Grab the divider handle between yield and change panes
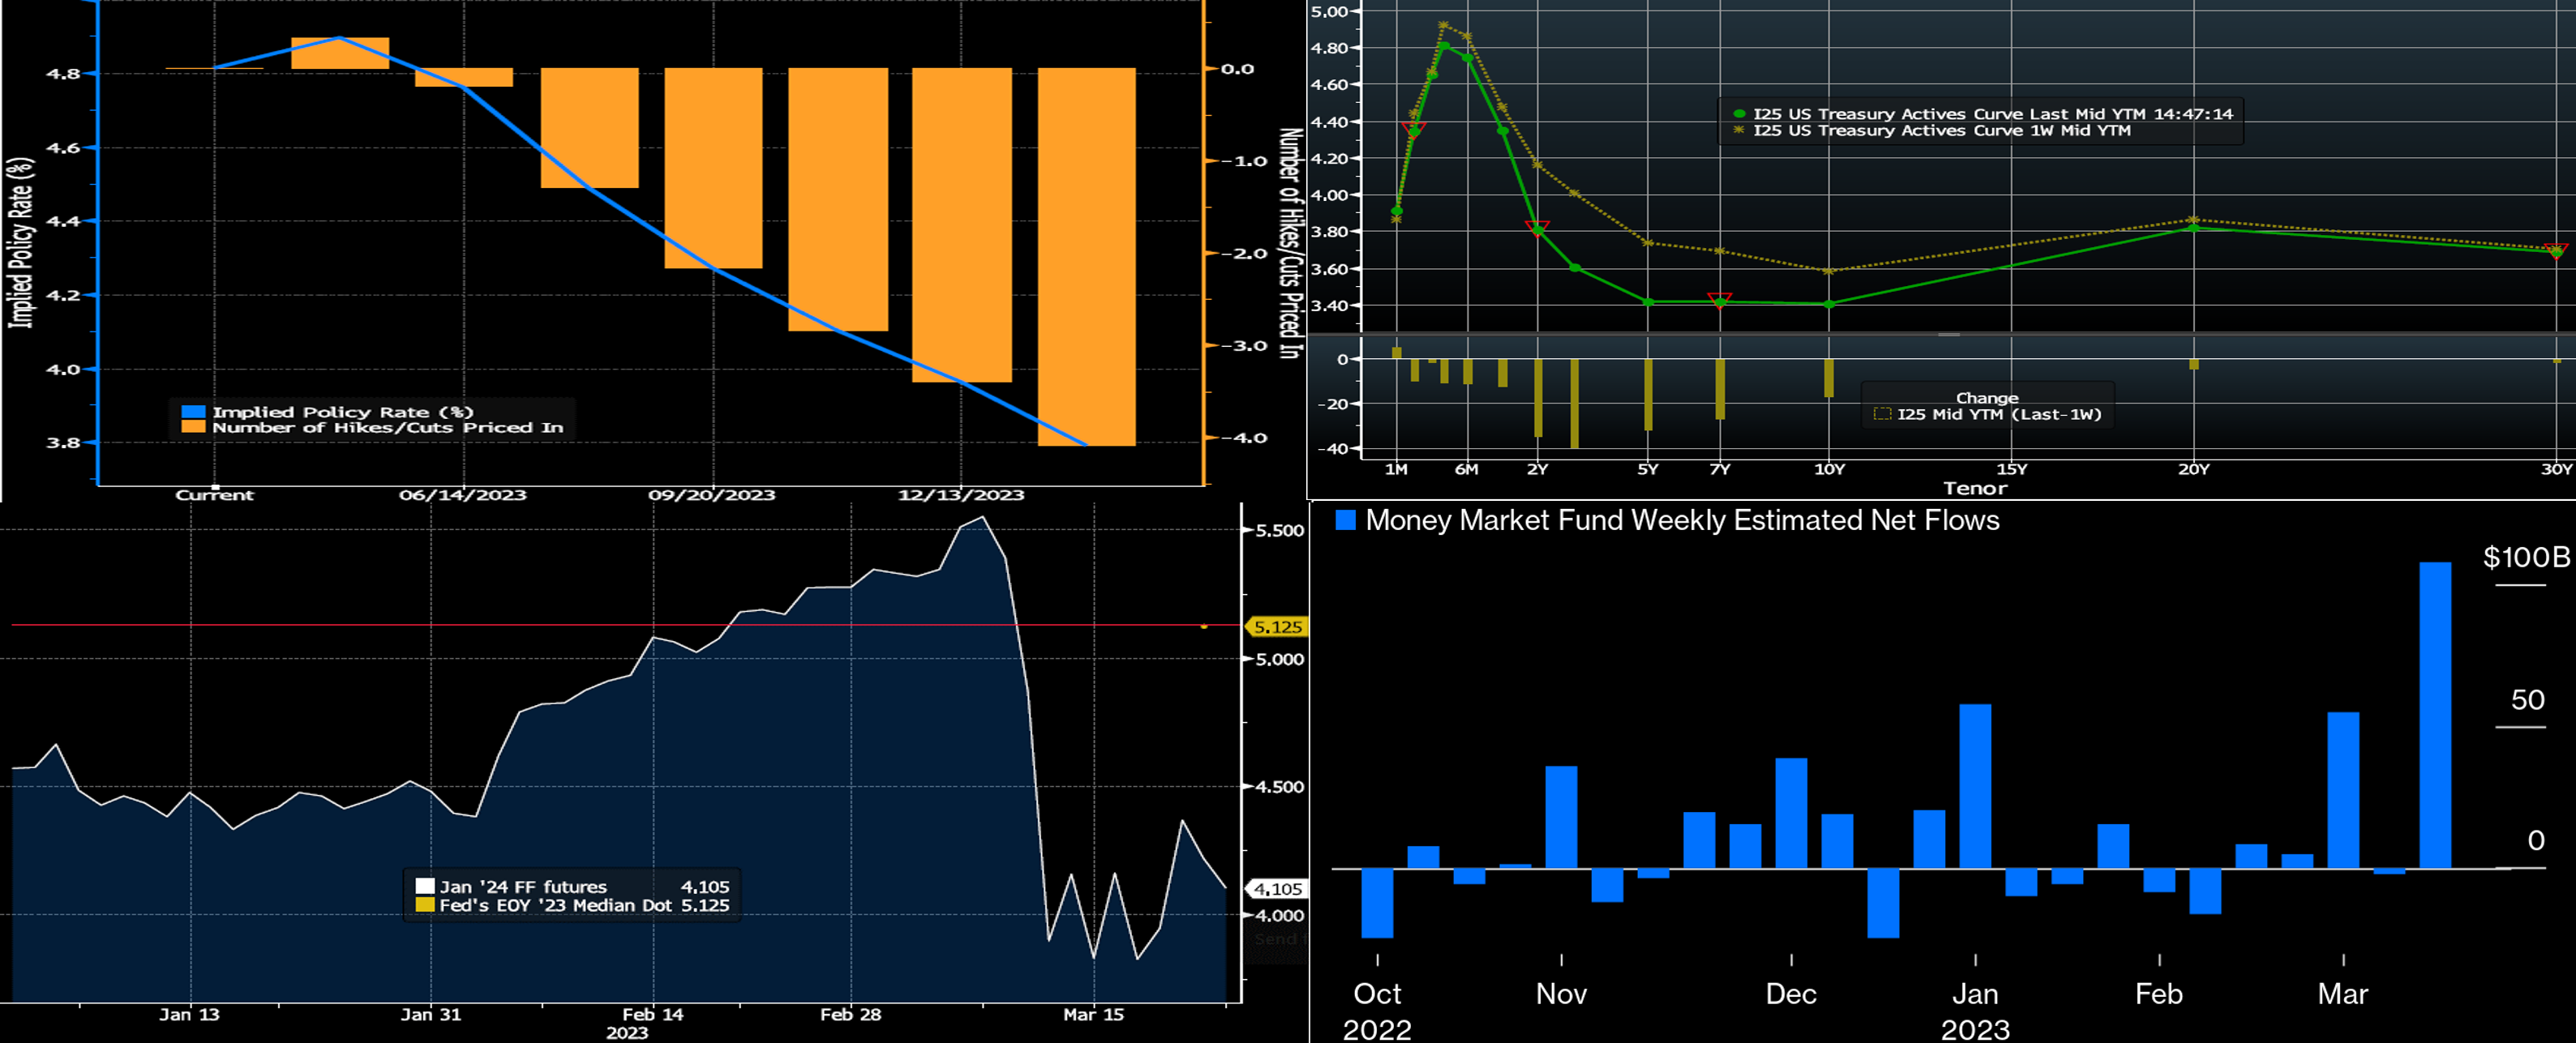 tap(1948, 335)
